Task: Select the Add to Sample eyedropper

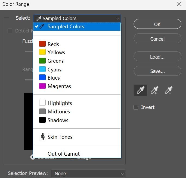Action: click(154, 90)
